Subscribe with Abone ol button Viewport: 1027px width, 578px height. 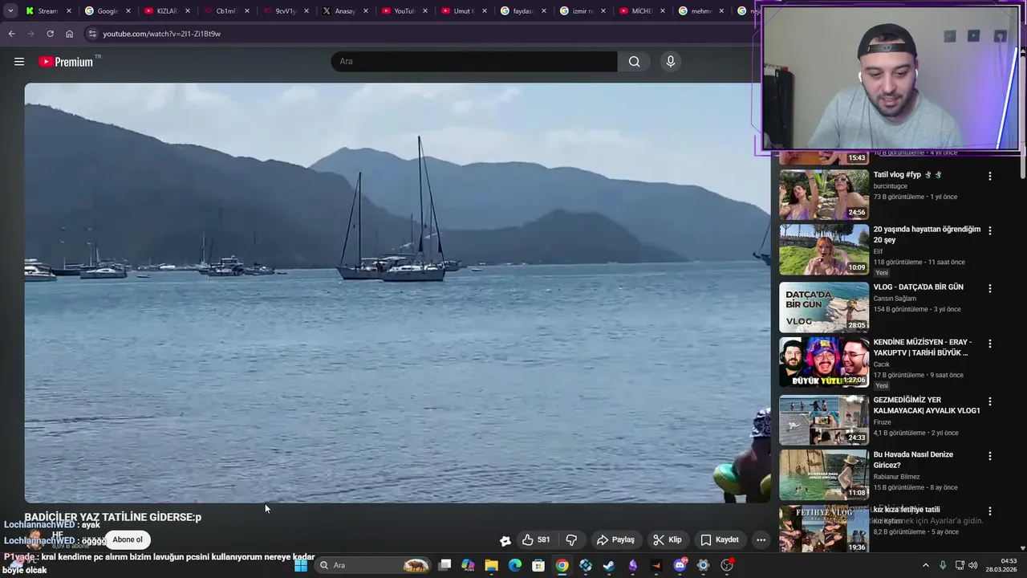128,539
